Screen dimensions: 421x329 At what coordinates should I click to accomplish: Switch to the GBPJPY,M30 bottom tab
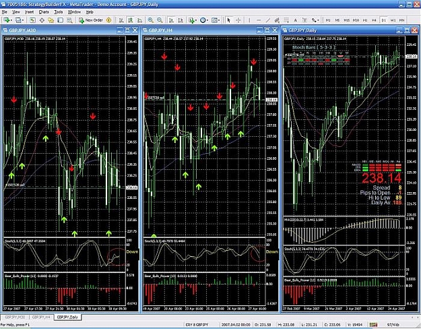(x=15, y=317)
